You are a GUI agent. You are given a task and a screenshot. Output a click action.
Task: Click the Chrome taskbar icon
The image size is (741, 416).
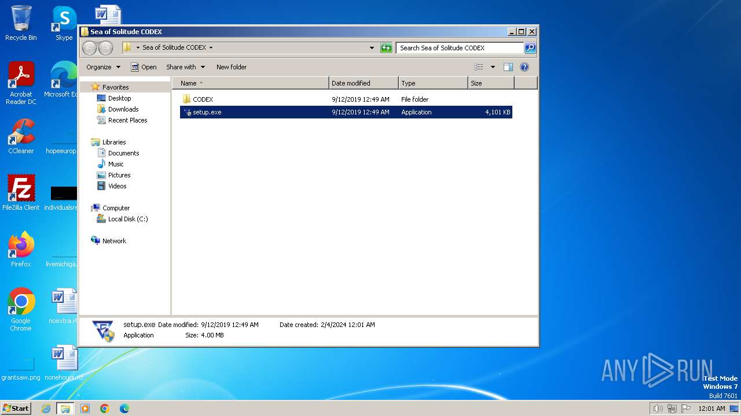click(x=105, y=408)
